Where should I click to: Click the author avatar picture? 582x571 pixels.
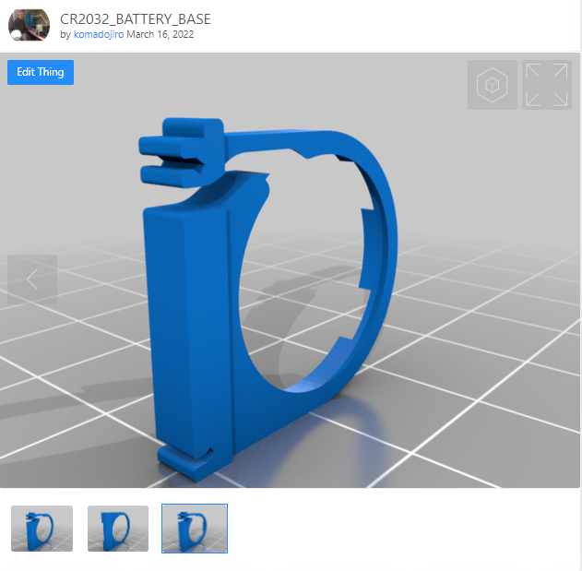tap(29, 25)
